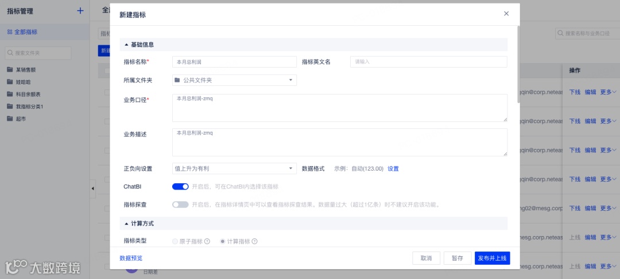Image resolution: width=620 pixels, height=279 pixels.
Task: Collapse the 基础信息 section
Action: coord(126,45)
